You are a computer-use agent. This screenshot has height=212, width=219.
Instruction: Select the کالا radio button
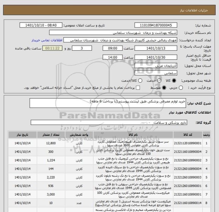point(174,81)
